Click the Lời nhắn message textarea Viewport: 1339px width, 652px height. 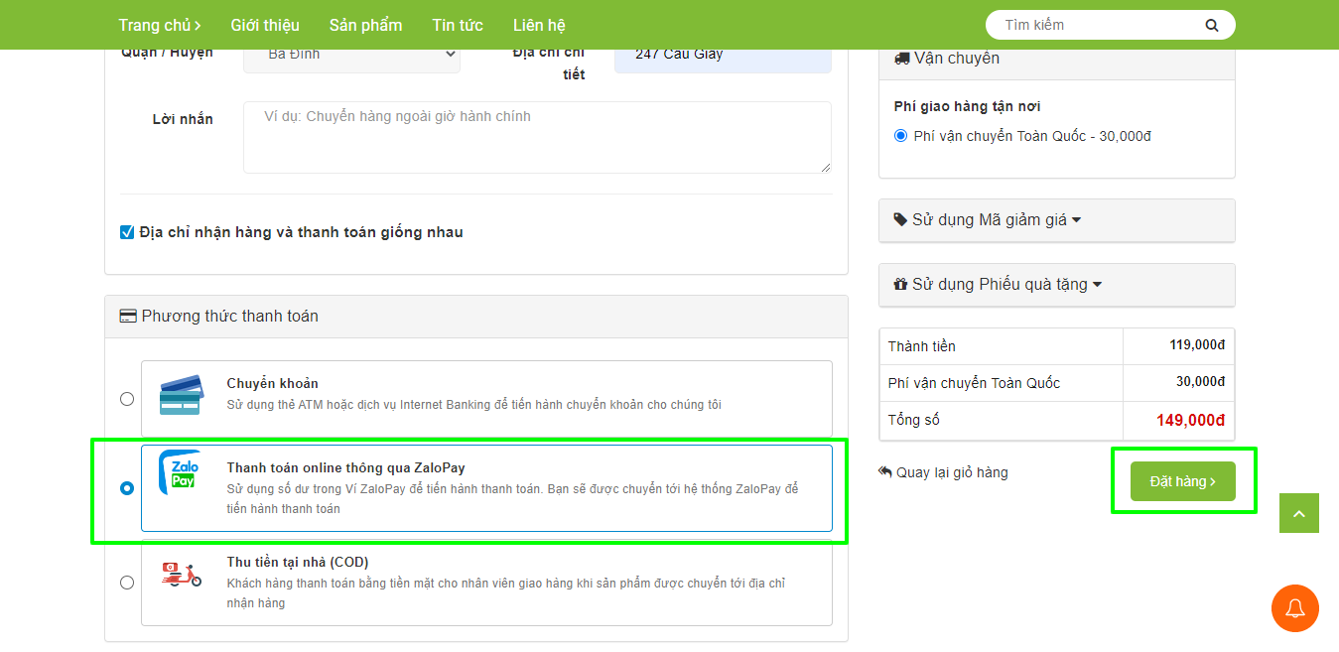(x=537, y=137)
